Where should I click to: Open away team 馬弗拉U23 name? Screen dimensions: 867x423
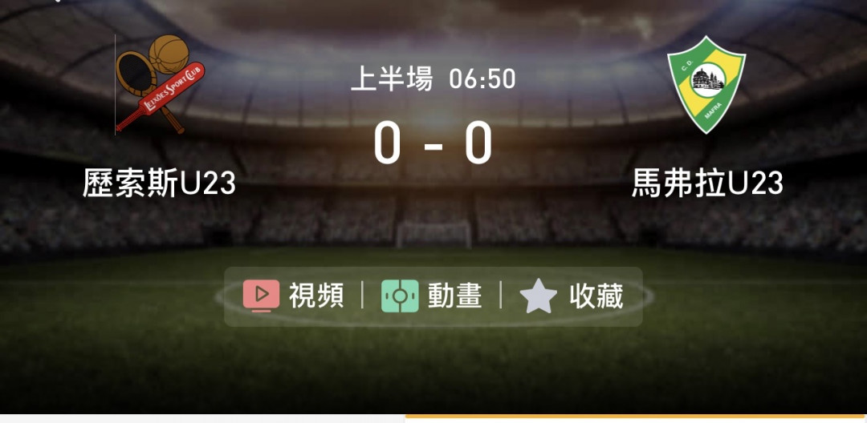(707, 183)
